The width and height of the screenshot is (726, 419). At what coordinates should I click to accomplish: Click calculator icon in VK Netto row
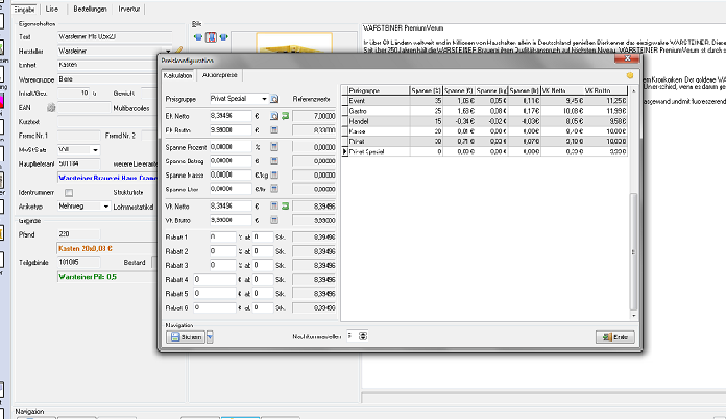point(274,206)
